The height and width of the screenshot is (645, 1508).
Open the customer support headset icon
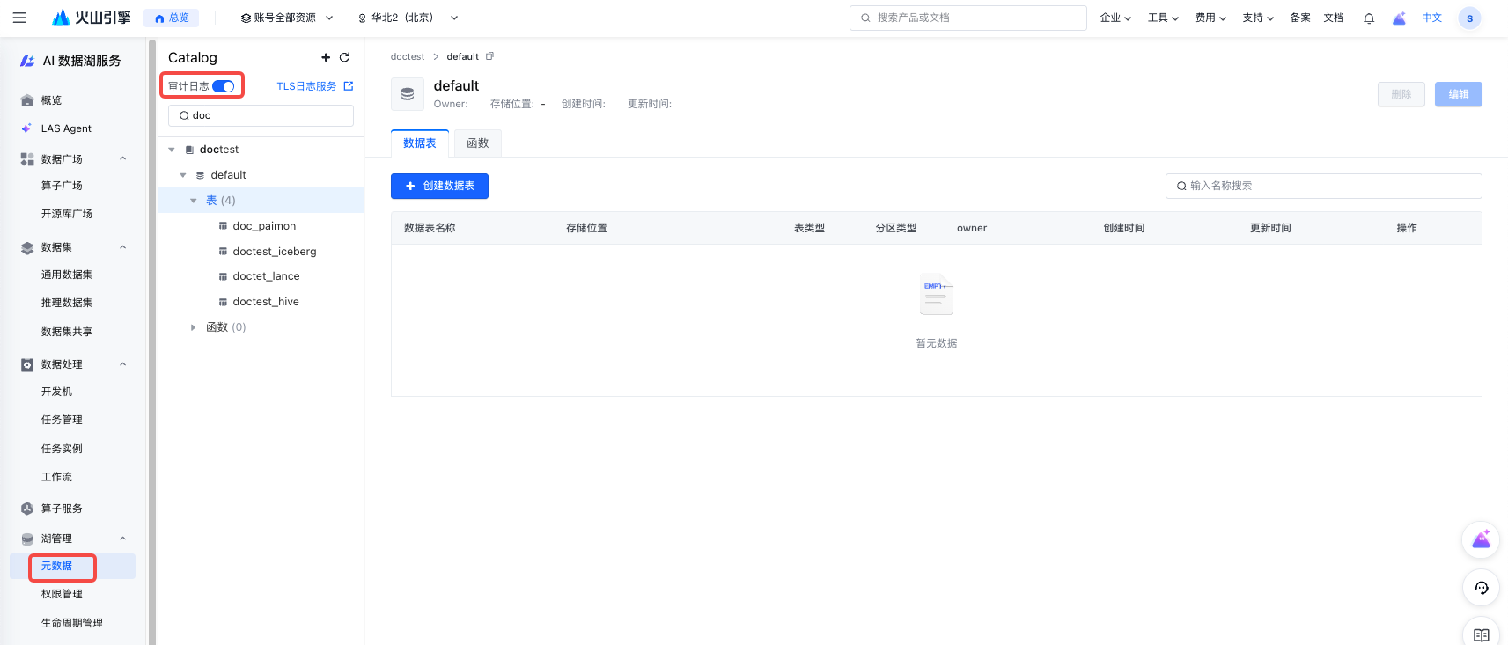click(1481, 588)
